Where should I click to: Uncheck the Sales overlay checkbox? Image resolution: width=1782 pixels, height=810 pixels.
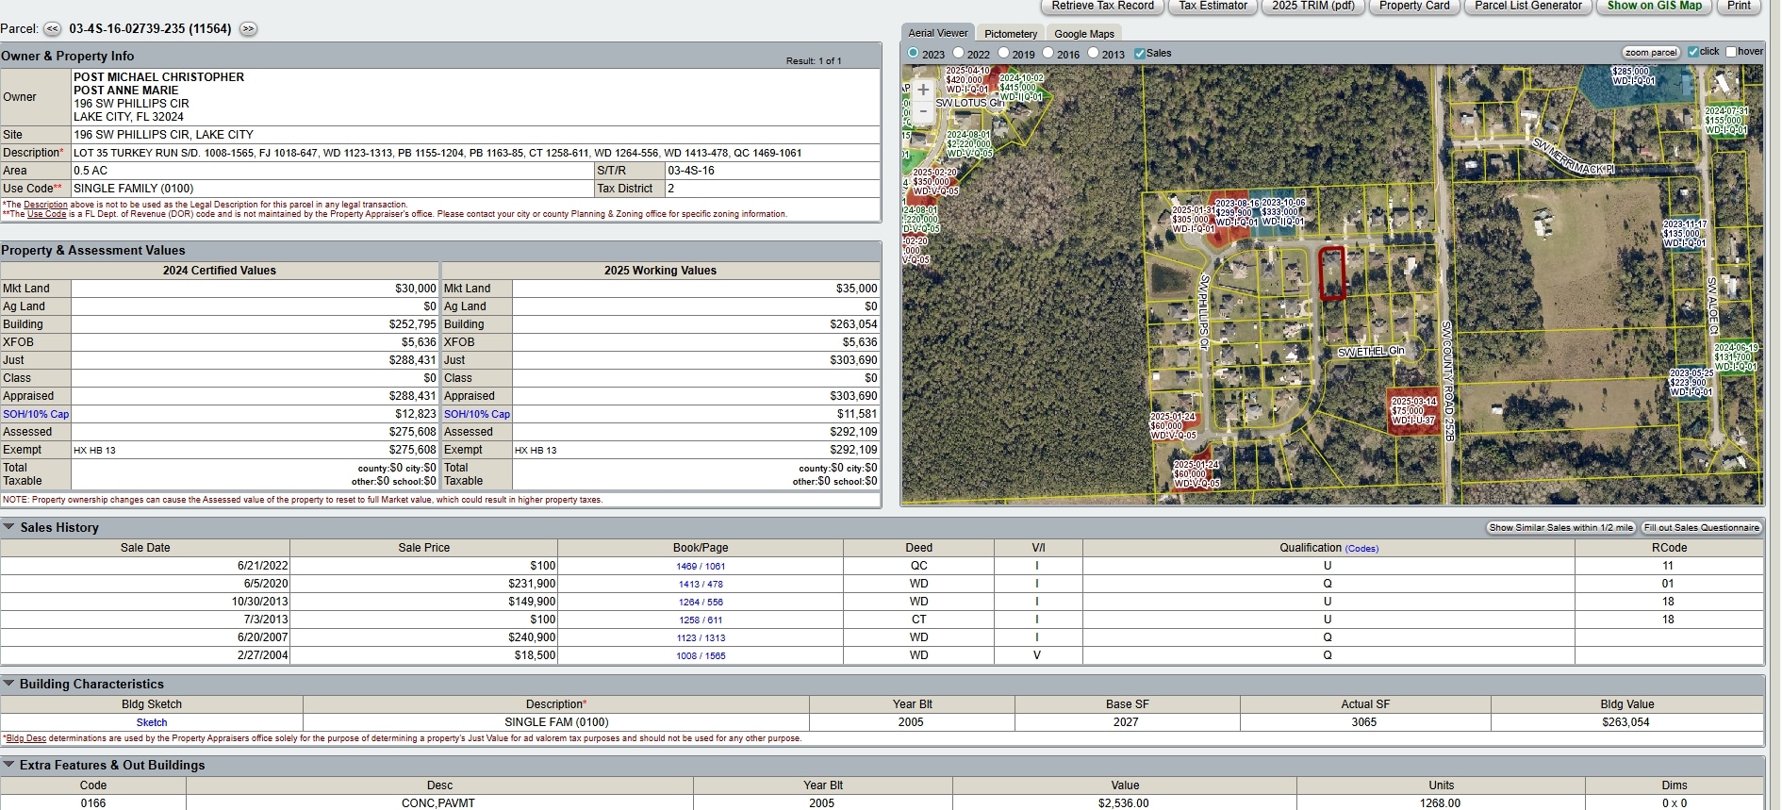click(x=1139, y=54)
